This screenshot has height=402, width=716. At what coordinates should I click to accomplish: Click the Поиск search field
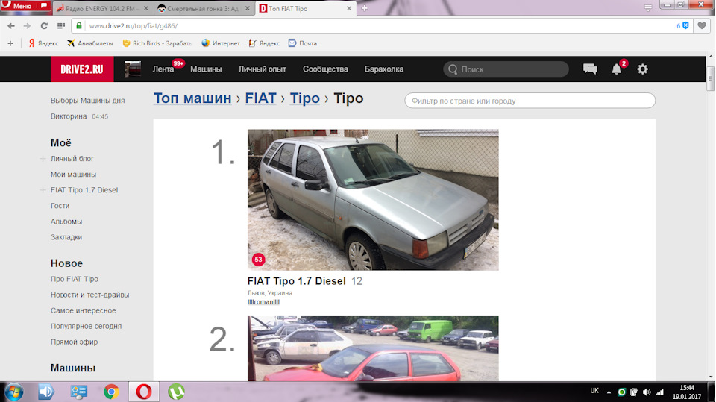[x=506, y=69]
